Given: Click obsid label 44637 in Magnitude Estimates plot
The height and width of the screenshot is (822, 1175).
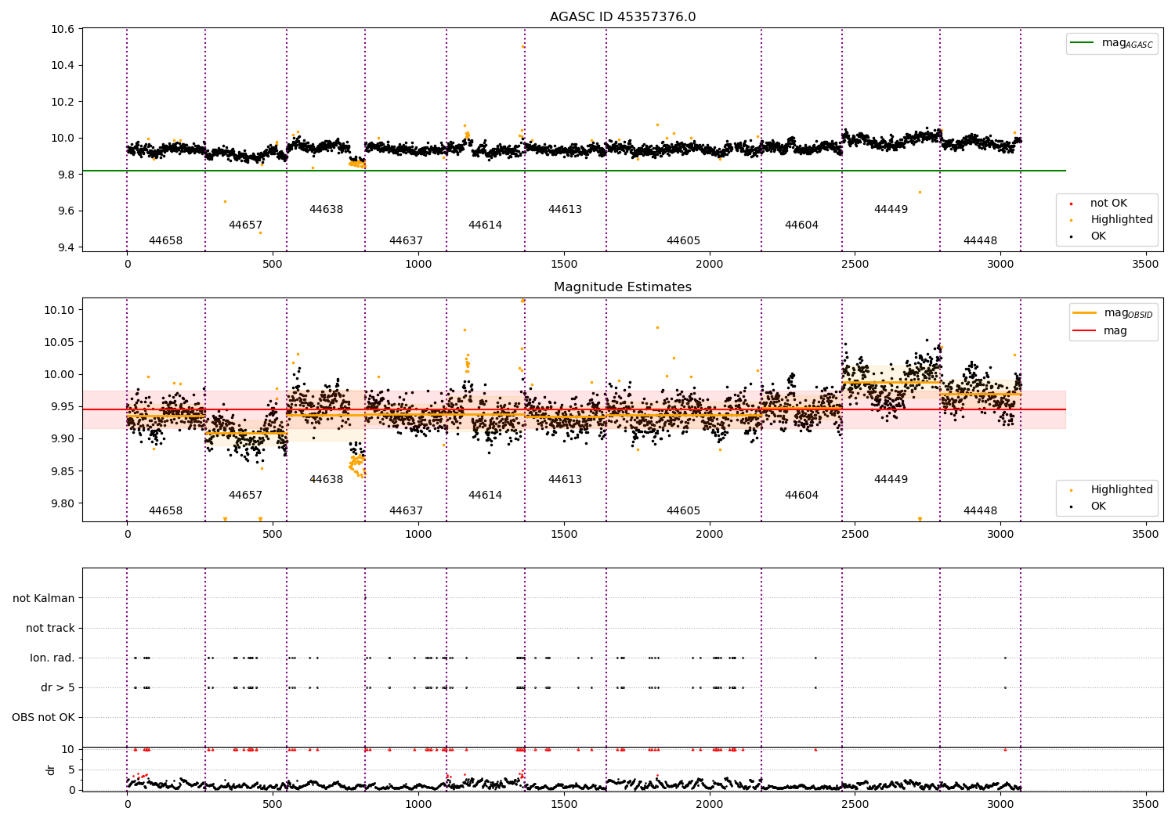Looking at the screenshot, I should click(406, 511).
